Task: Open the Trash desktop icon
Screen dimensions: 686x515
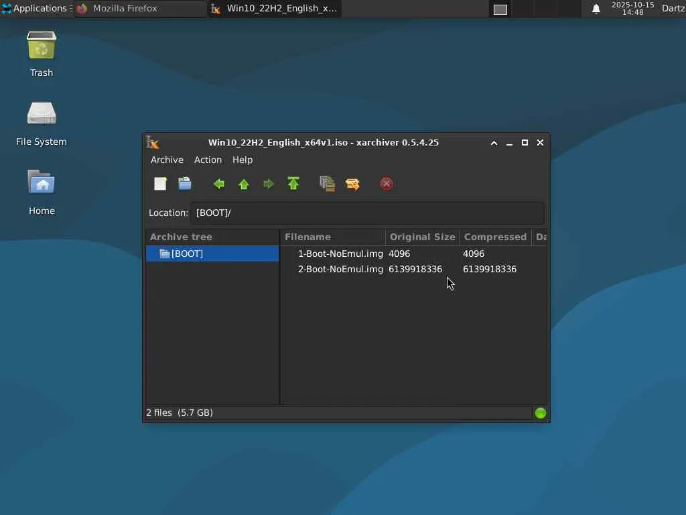Action: 42,54
